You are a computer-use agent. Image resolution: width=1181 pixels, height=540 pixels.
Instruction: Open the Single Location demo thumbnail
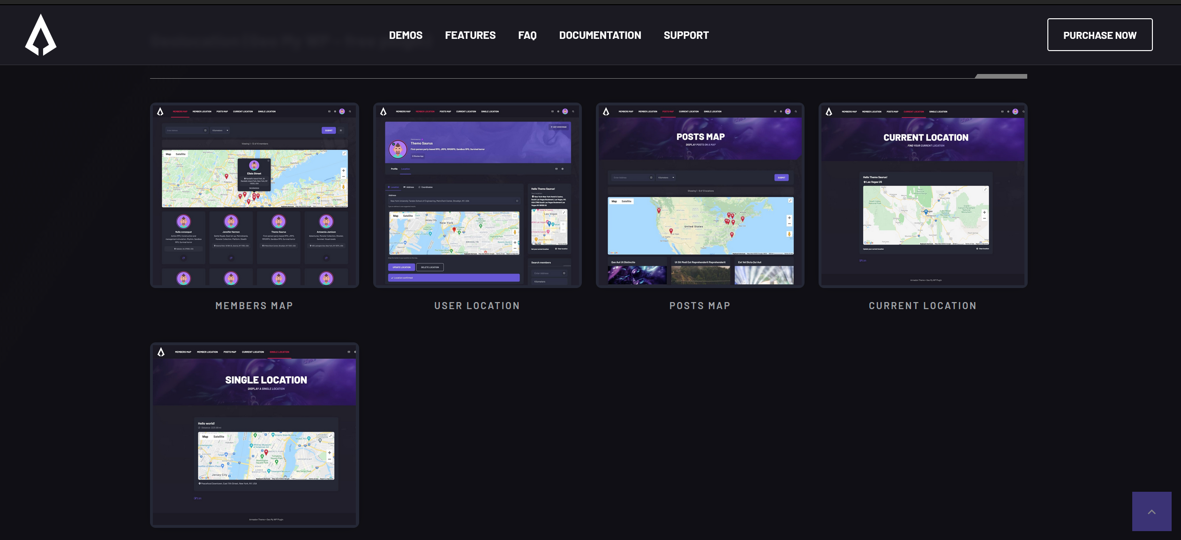[x=254, y=435]
